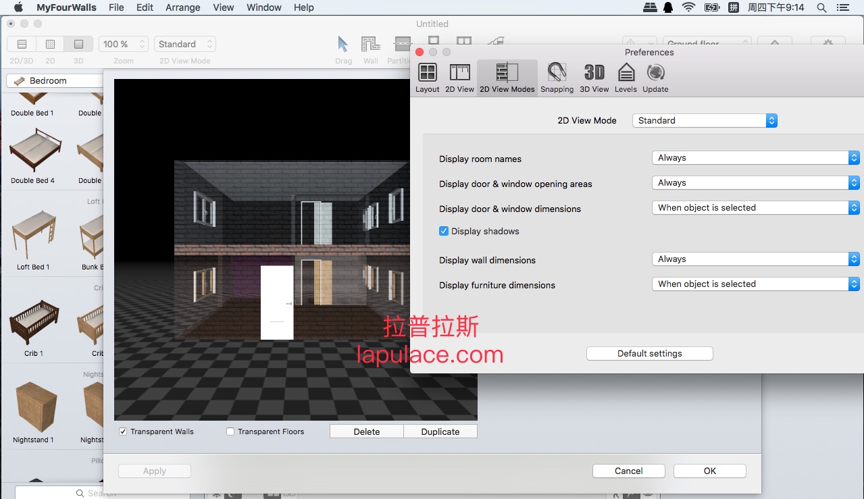Open the Arrange menu
Image resolution: width=864 pixels, height=499 pixels.
pyautogui.click(x=182, y=7)
